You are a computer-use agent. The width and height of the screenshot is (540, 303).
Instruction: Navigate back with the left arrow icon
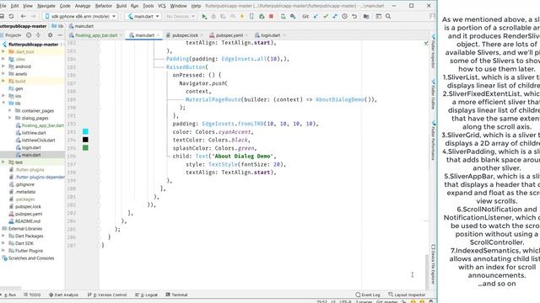[23, 17]
